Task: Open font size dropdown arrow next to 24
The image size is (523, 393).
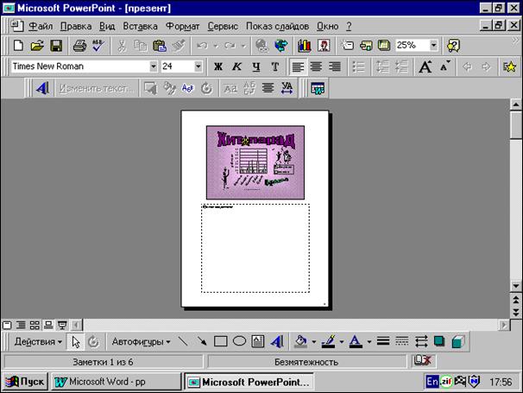Action: coord(198,67)
